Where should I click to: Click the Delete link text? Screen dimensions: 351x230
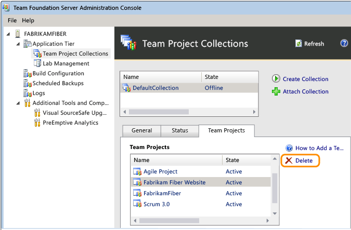(x=304, y=160)
